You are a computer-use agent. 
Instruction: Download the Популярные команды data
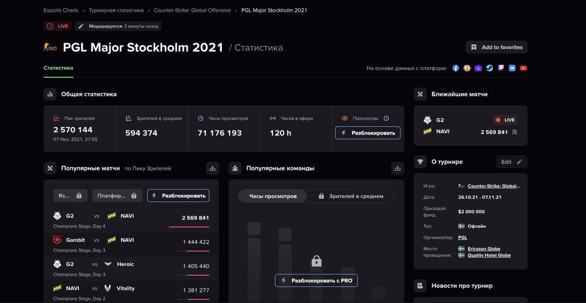398,168
